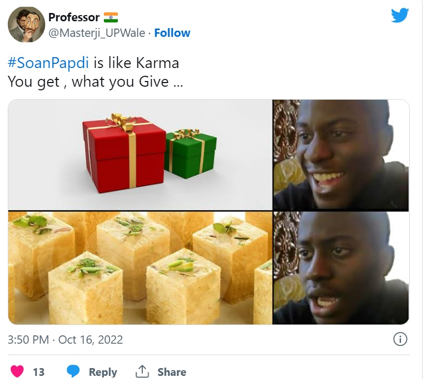This screenshot has width=445, height=379.
Task: Open the Professor profile avatar
Action: click(26, 24)
